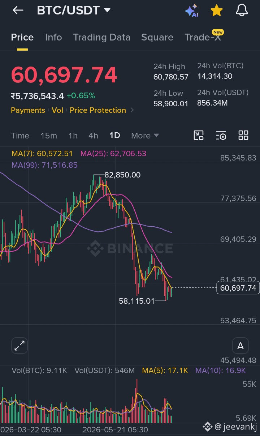Viewport: 260px width, 436px height.
Task: Open the AI sparkle assistant icon
Action: [191, 10]
